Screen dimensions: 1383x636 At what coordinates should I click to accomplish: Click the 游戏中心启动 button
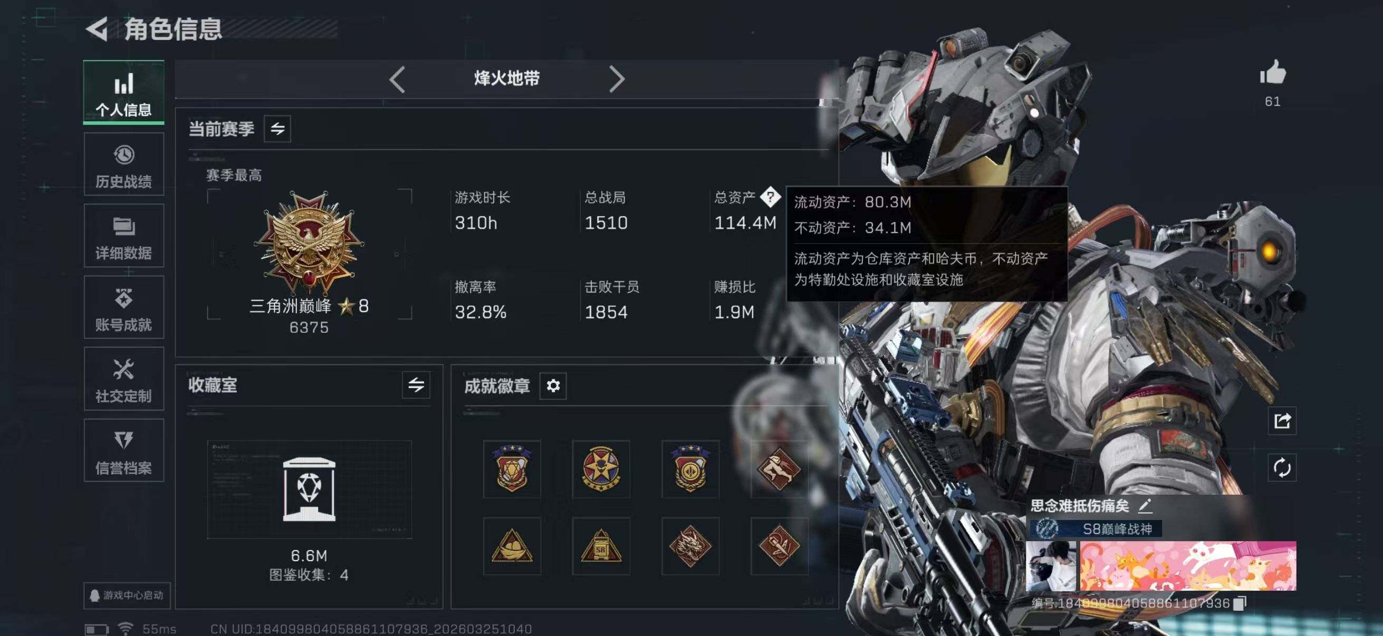pyautogui.click(x=127, y=595)
